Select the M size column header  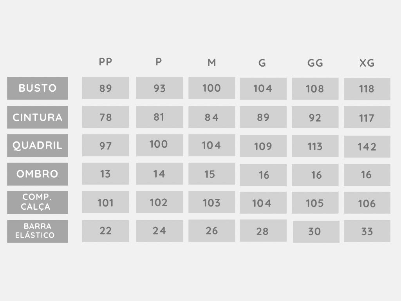(212, 62)
